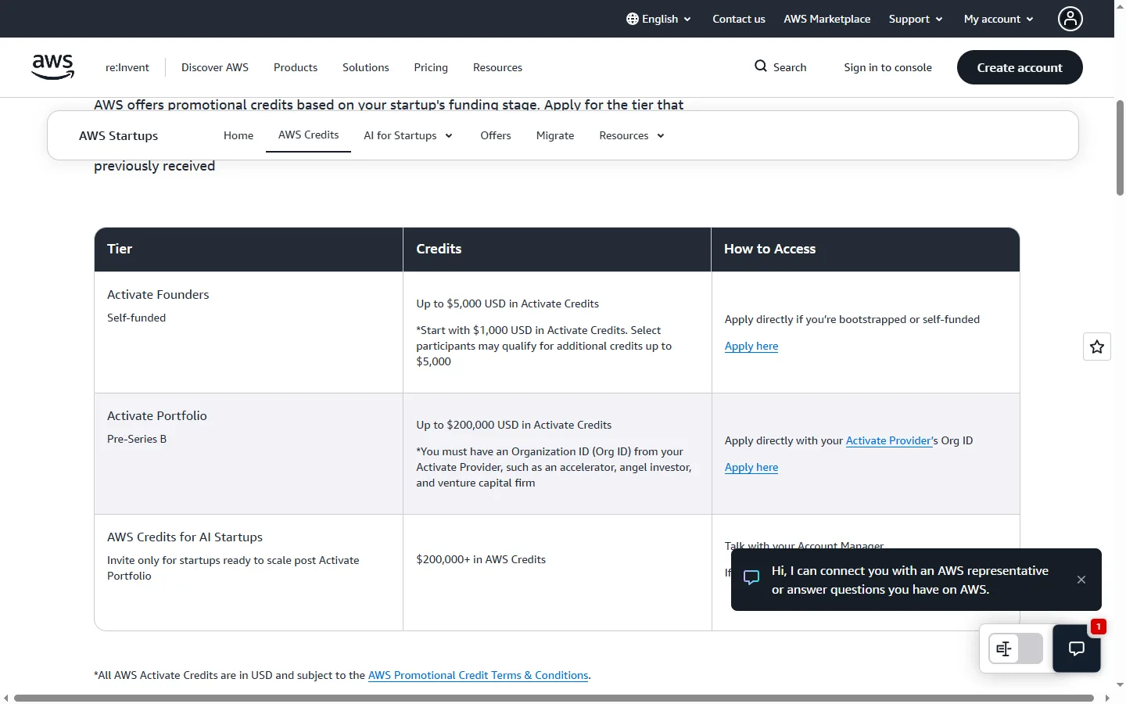Toggle the reader view switch
The width and height of the screenshot is (1126, 704).
tap(1016, 648)
